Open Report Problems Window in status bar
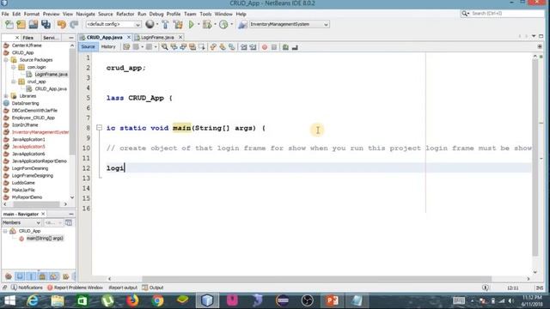The image size is (550, 309). [75, 288]
